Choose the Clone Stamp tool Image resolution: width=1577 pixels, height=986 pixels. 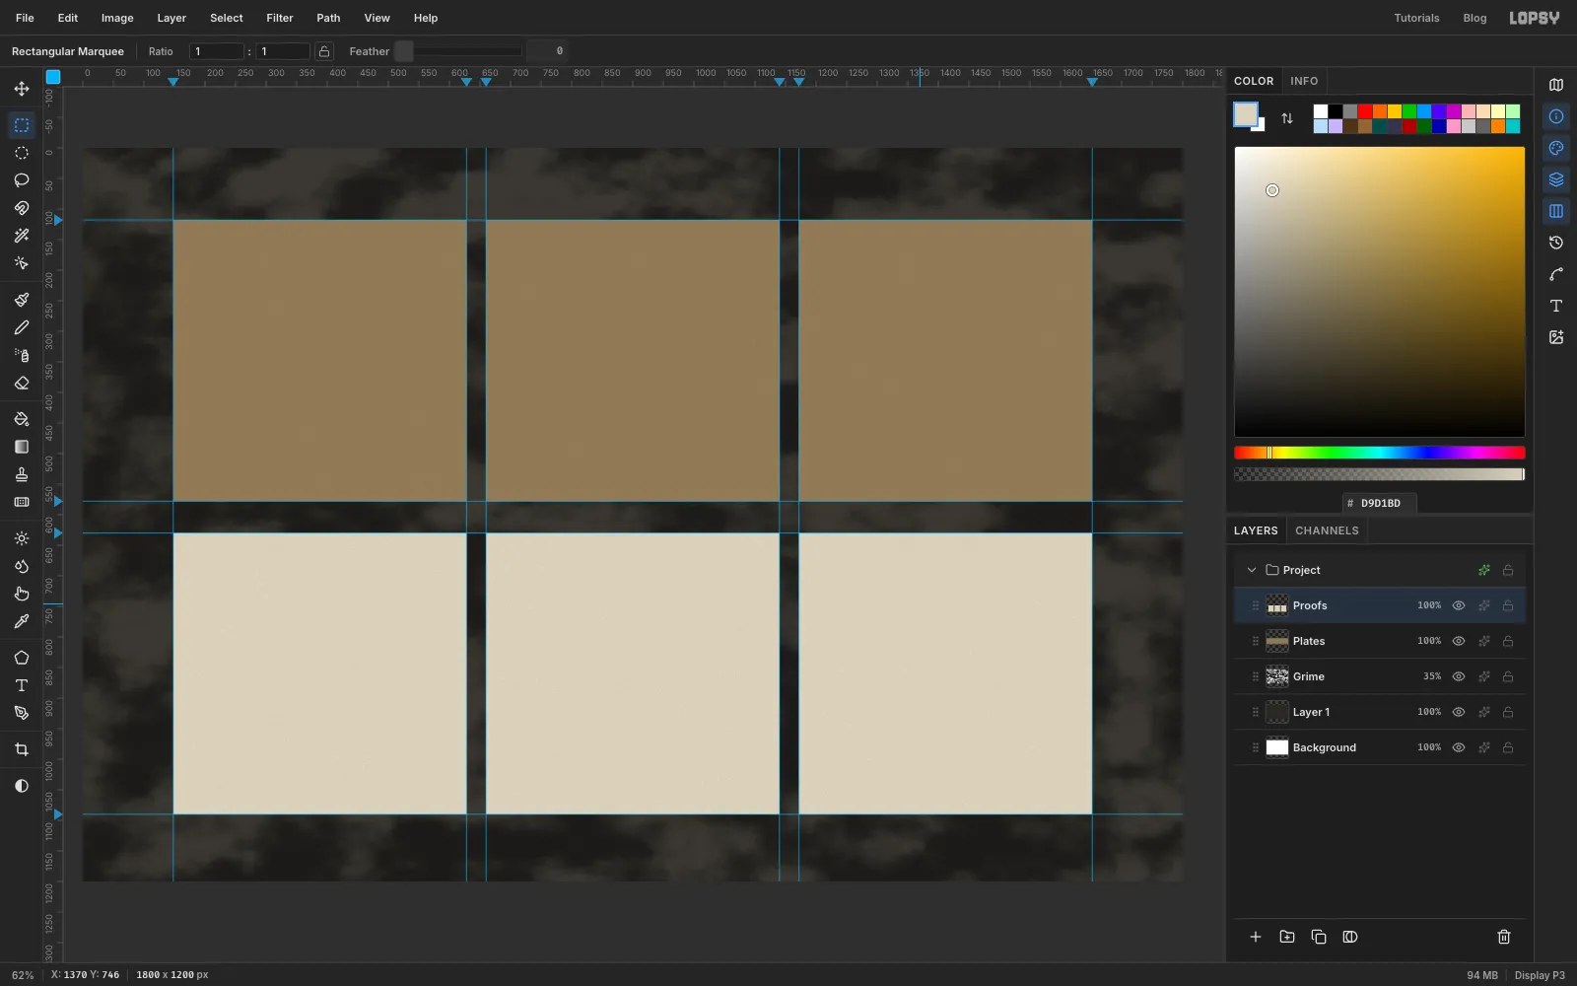click(22, 474)
